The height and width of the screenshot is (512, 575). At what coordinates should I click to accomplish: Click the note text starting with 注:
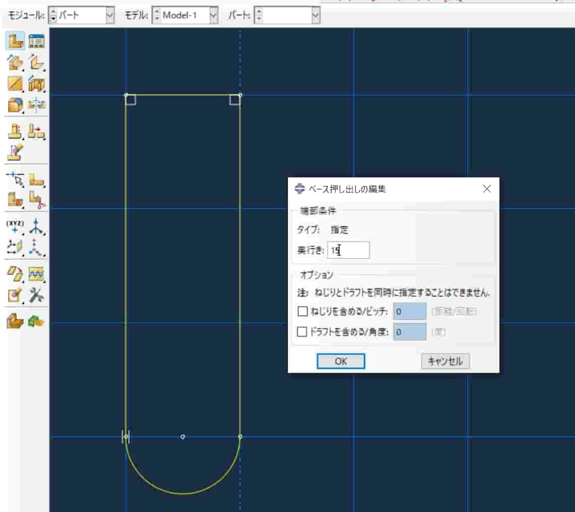click(x=393, y=292)
